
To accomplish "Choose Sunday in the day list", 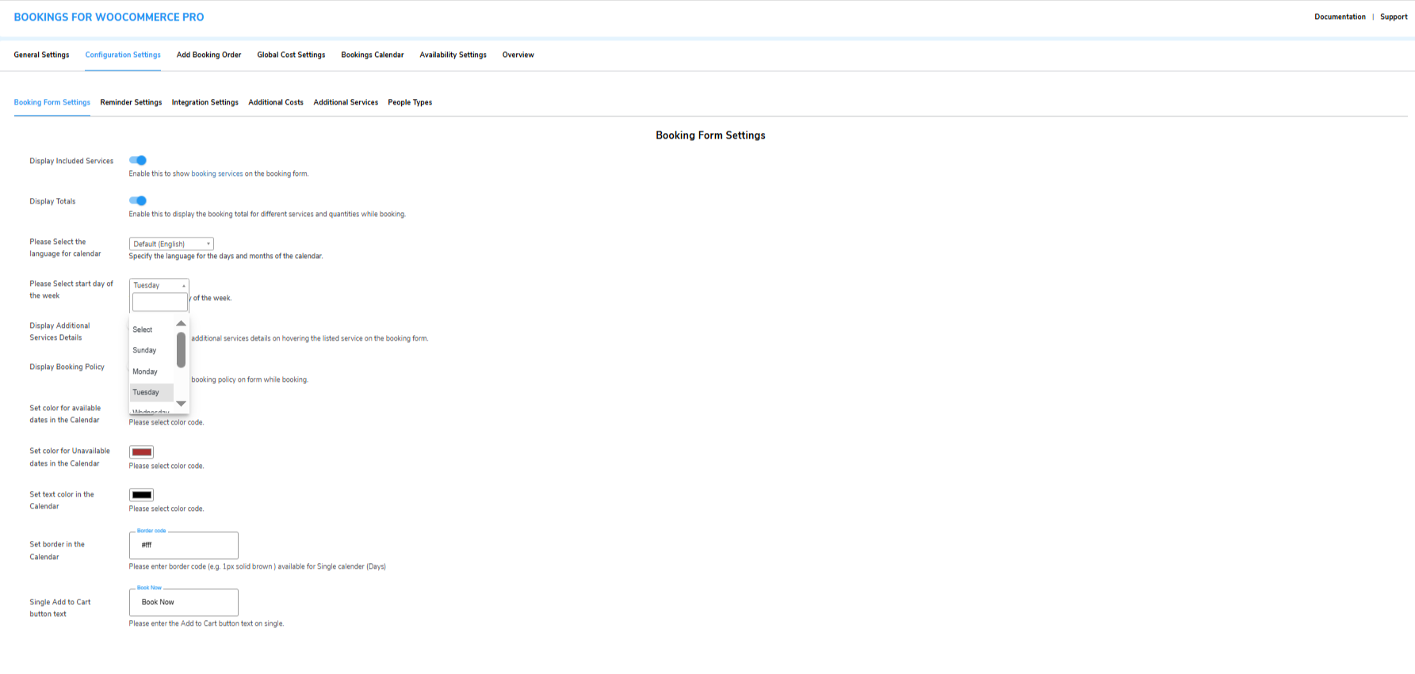I will pos(151,350).
